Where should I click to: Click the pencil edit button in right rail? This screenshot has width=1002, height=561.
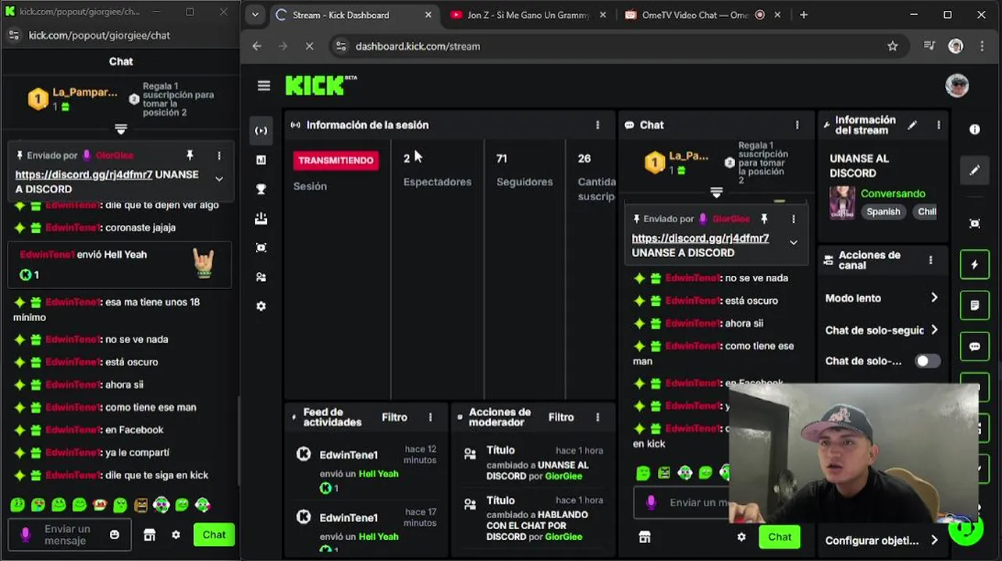975,171
